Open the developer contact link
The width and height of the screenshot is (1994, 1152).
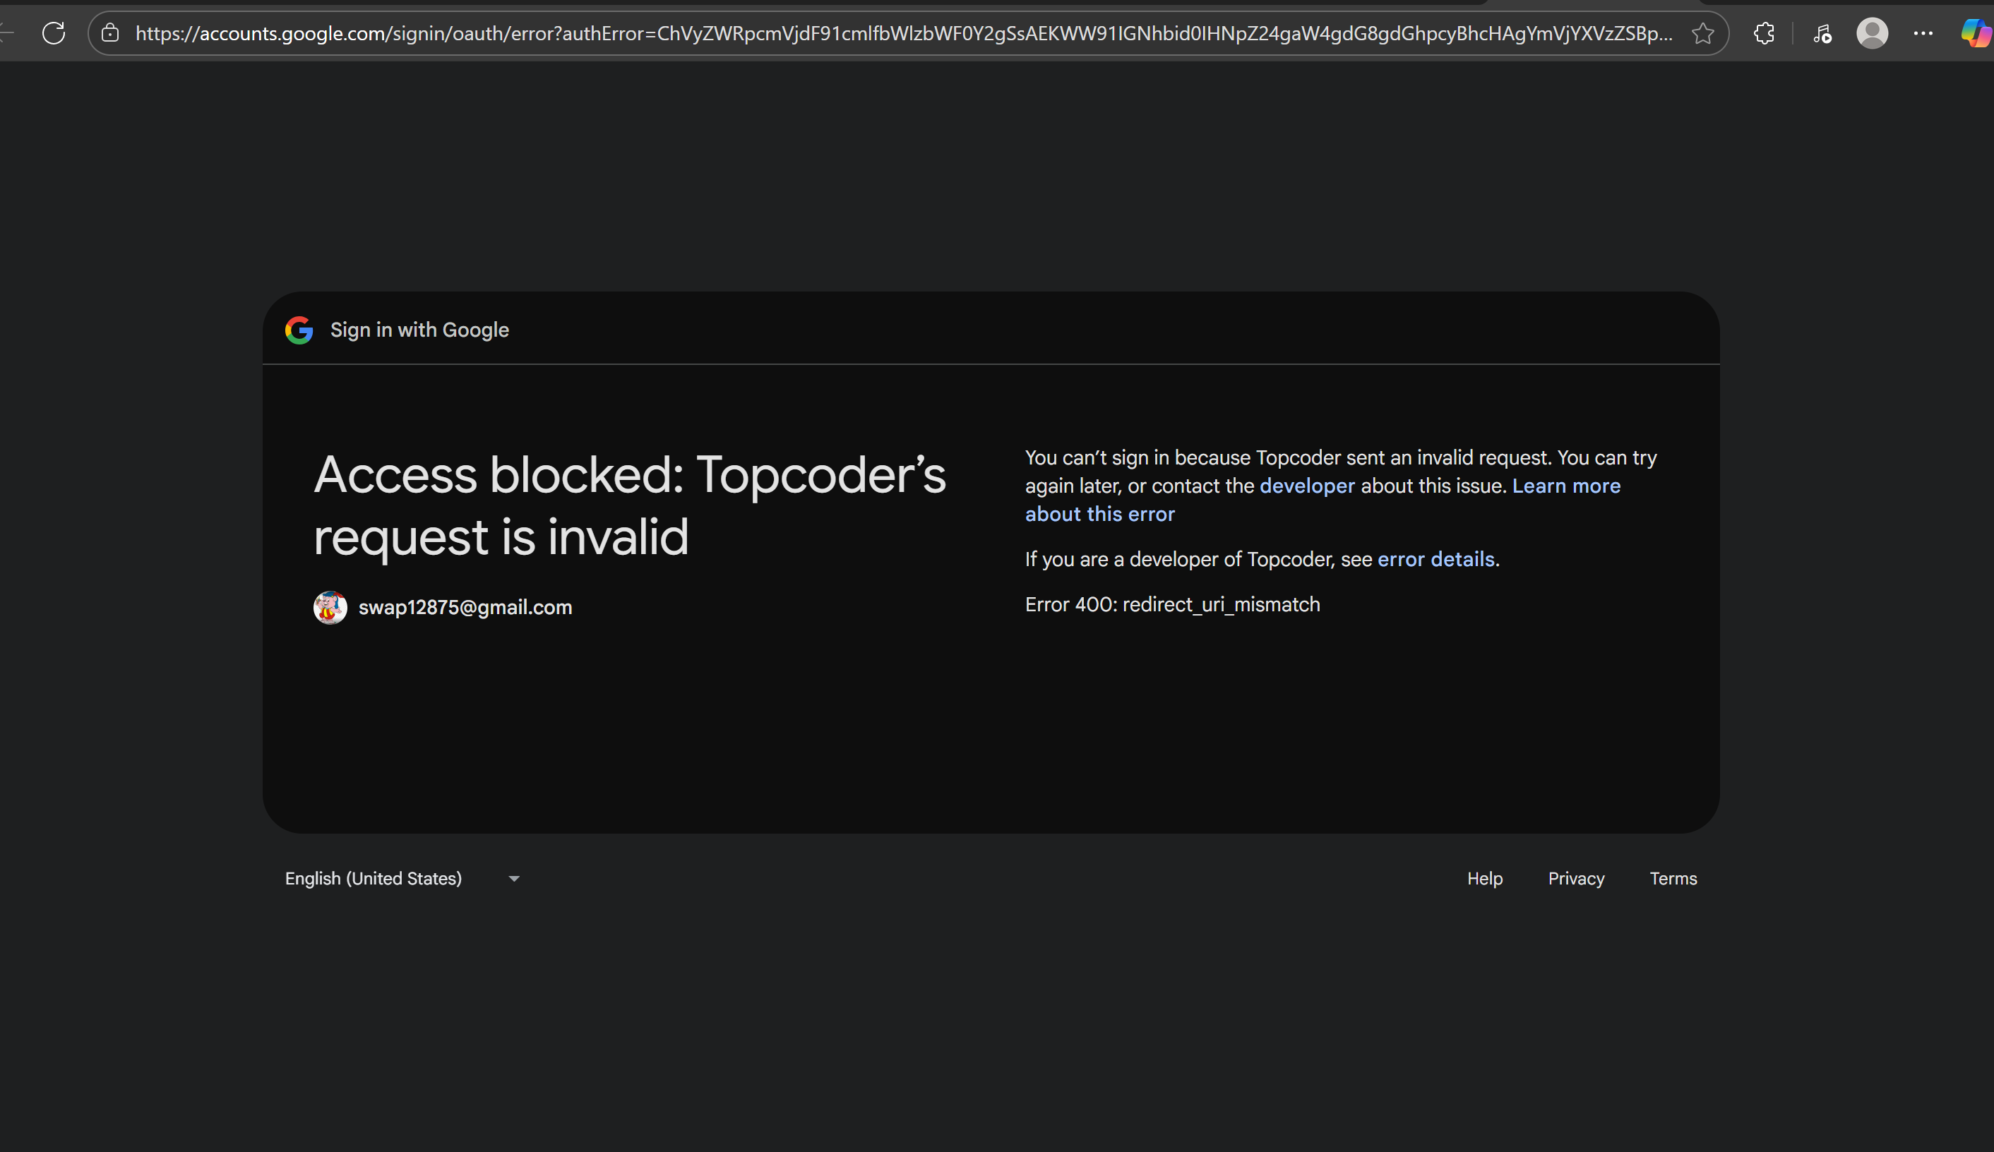[1306, 486]
